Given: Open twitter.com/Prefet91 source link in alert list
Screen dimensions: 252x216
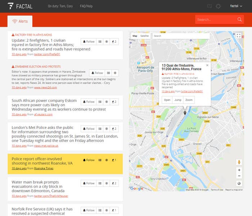Looking at the screenshot, I should [x=47, y=54].
